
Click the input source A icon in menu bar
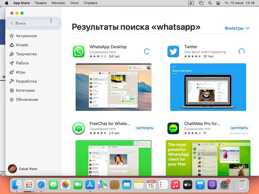(x=191, y=3)
